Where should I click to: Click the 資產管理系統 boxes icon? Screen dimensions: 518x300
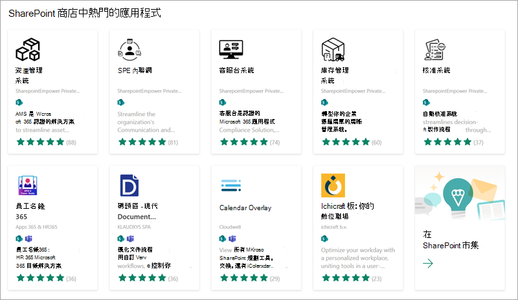click(28, 50)
